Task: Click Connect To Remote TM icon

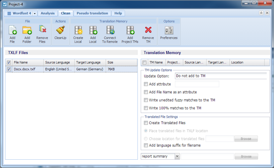Action: coord(110,30)
